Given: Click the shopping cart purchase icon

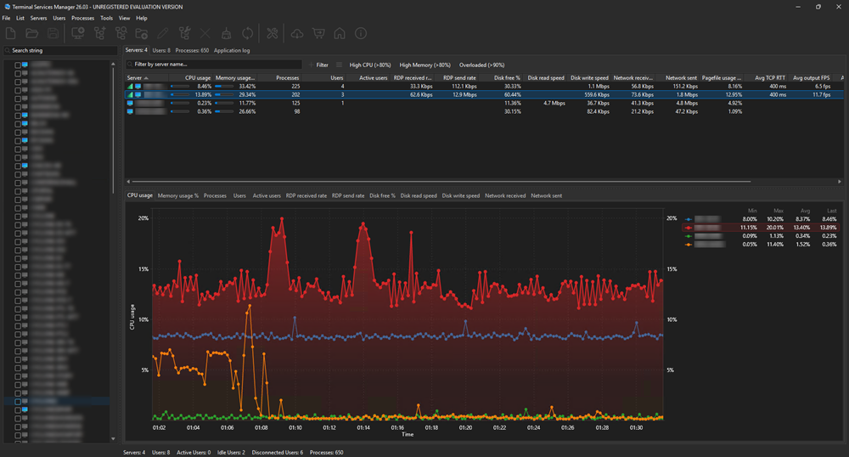Looking at the screenshot, I should [318, 34].
